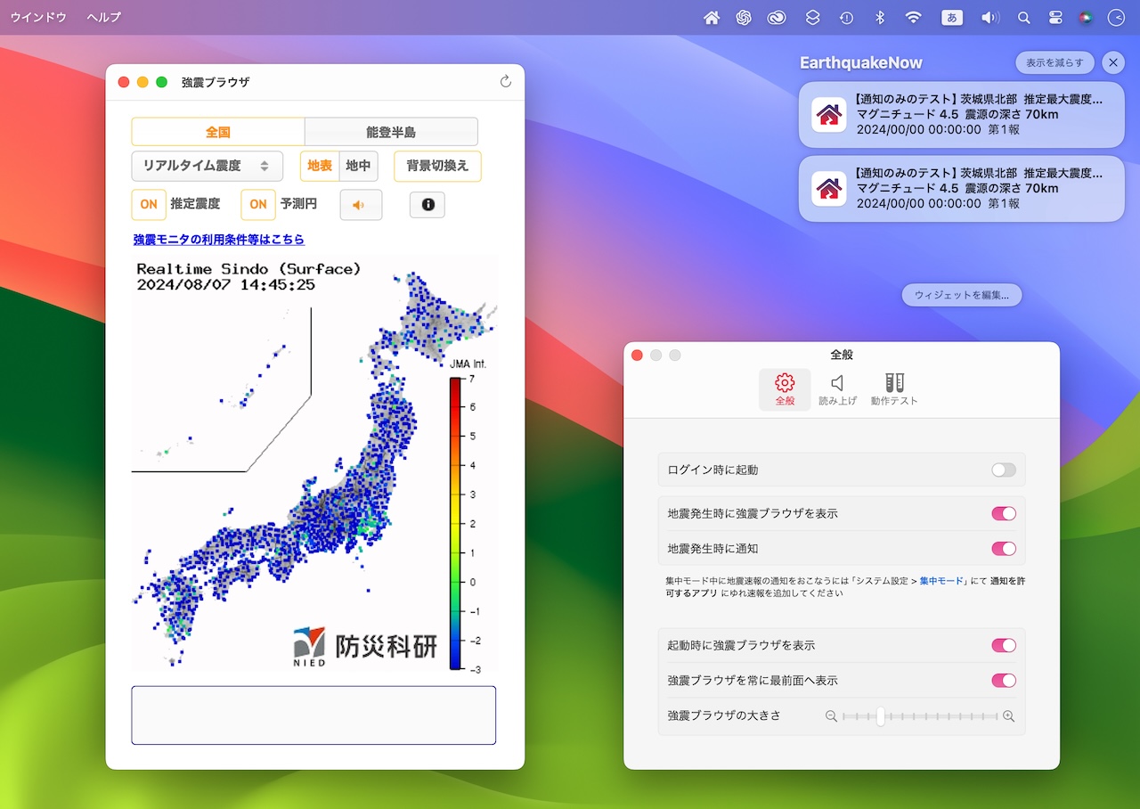This screenshot has width=1140, height=809.
Task: Click the reload icon in 強震ブラウザ title bar
Action: click(x=506, y=82)
